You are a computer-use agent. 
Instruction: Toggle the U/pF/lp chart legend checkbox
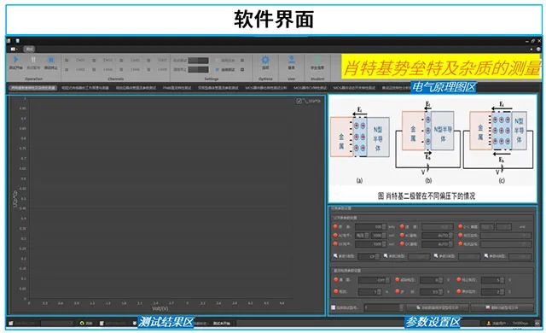point(299,101)
